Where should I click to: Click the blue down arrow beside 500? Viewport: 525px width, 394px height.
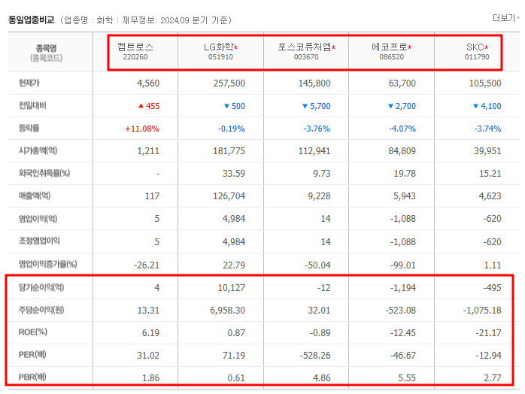coord(226,106)
